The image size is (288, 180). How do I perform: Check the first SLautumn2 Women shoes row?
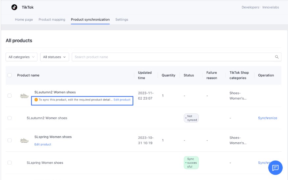point(10,96)
